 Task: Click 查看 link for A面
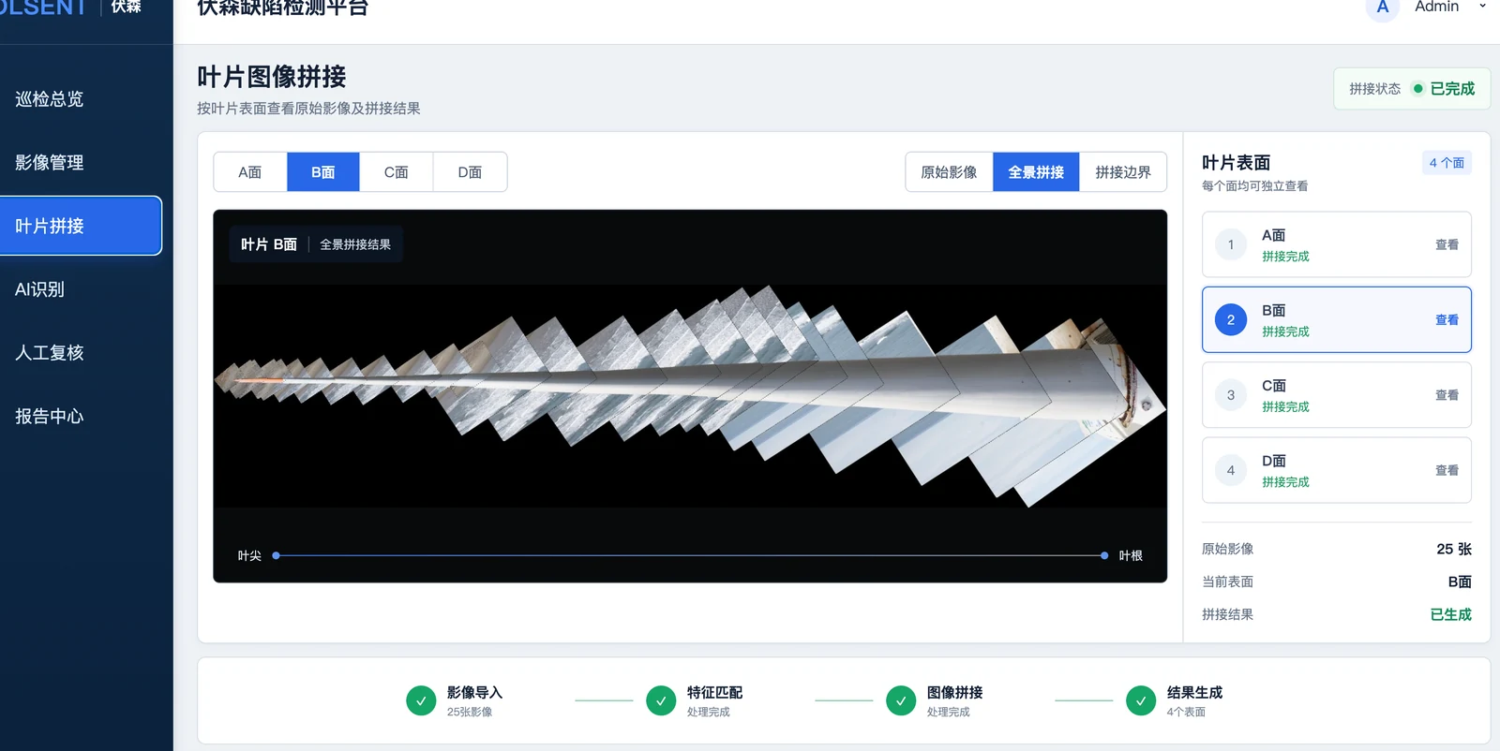click(x=1447, y=244)
